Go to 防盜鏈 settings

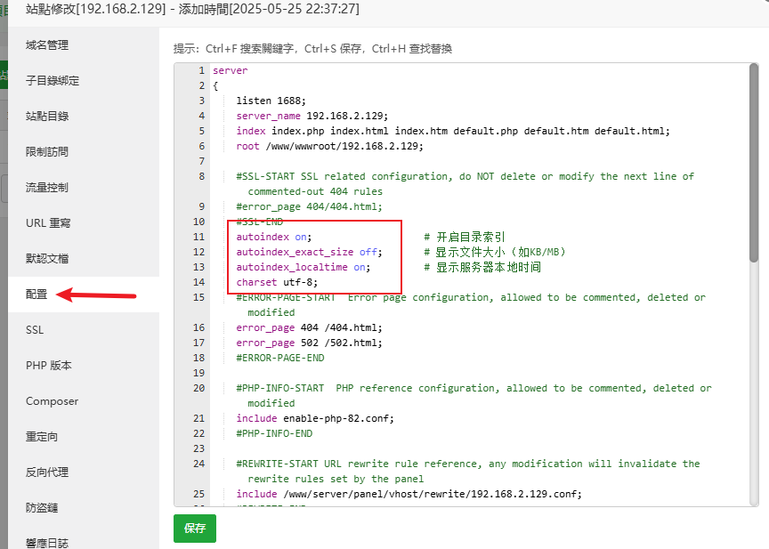click(42, 508)
